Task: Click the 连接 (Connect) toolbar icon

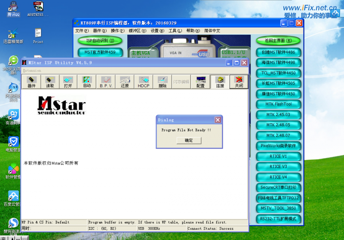Action: 220,82
